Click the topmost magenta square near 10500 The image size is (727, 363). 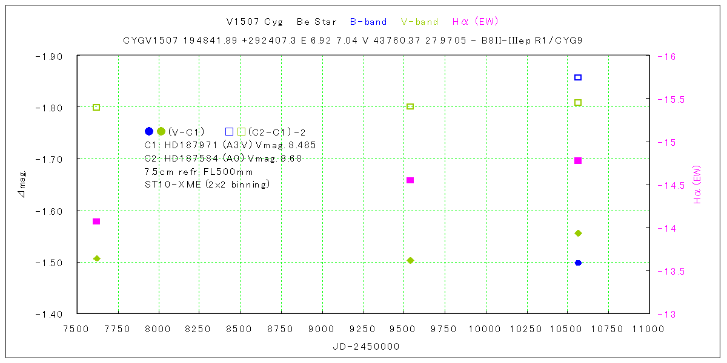(x=578, y=160)
